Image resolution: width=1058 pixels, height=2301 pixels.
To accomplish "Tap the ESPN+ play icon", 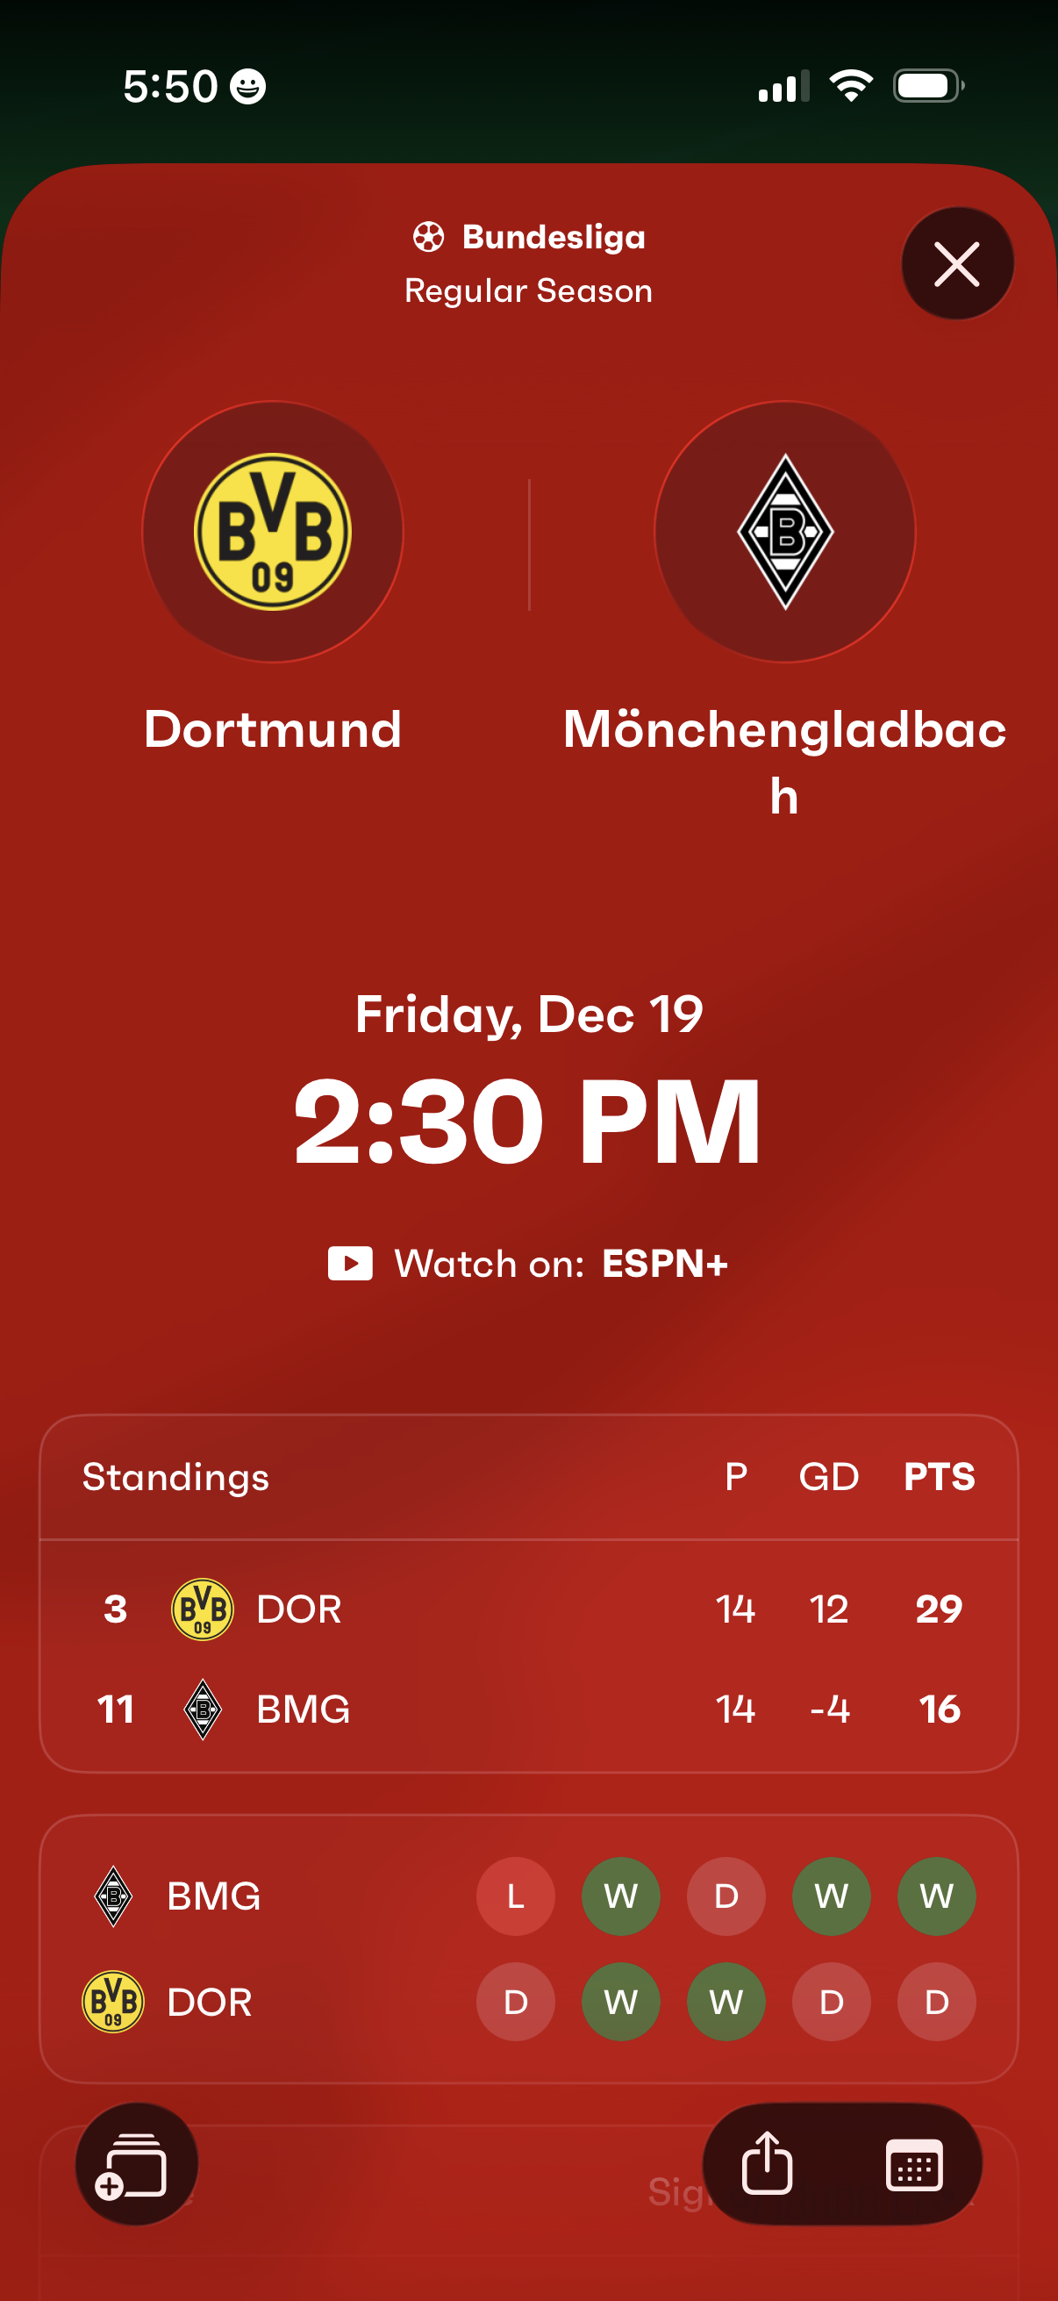I will (350, 1263).
